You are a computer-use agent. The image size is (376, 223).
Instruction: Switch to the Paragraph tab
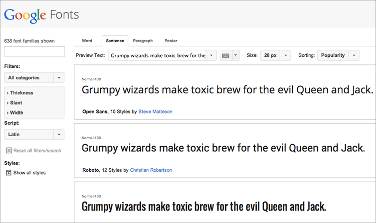point(143,41)
